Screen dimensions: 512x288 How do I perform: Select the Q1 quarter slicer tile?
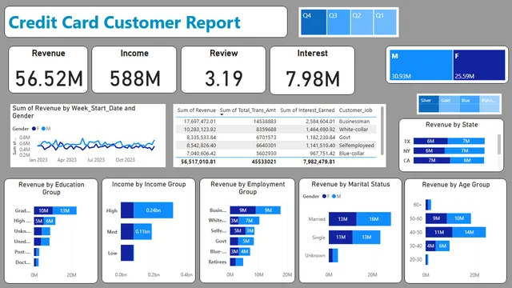385,22
